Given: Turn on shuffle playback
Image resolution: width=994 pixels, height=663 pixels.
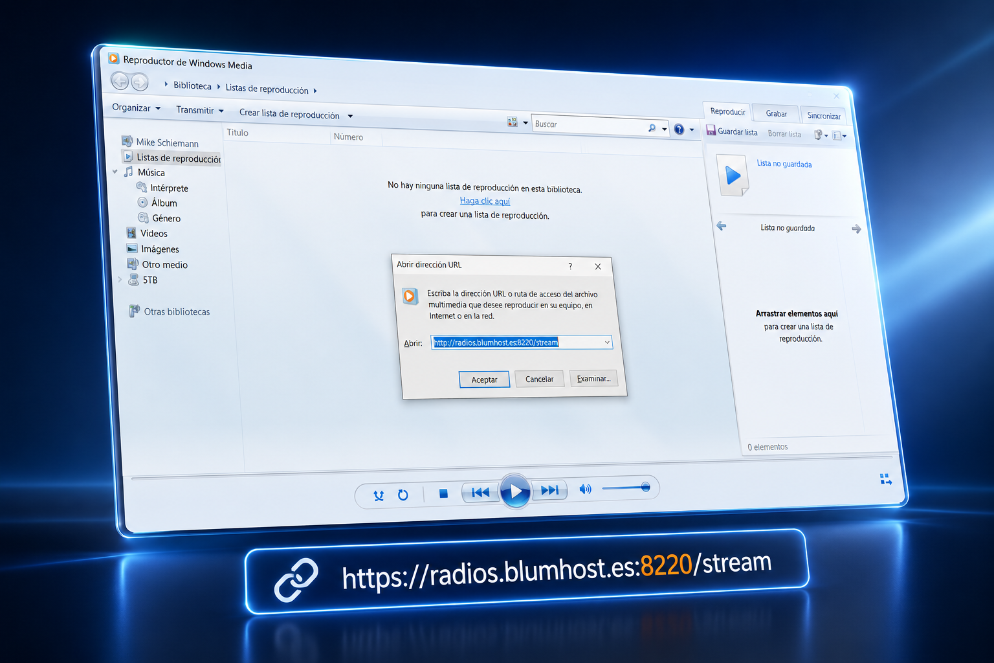Looking at the screenshot, I should [379, 495].
